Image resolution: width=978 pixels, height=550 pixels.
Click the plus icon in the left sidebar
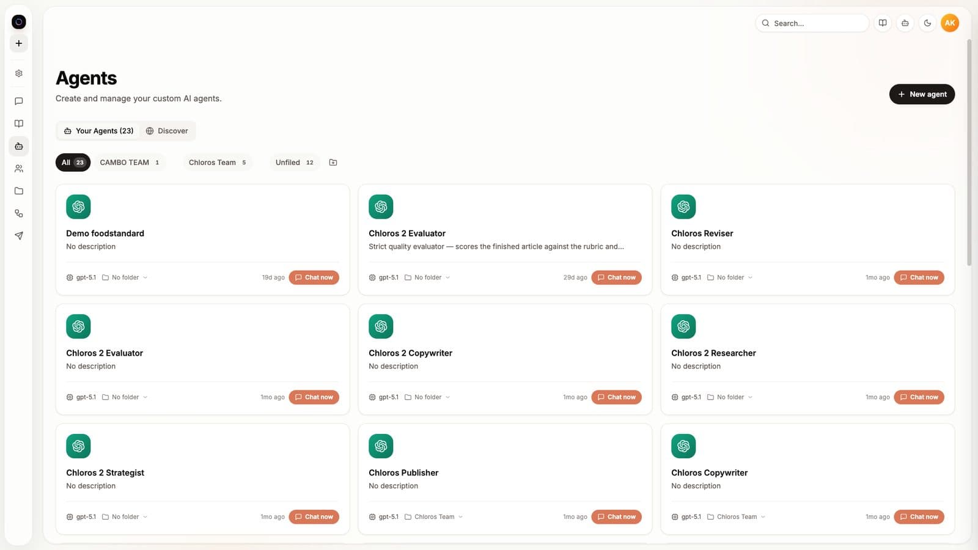pos(19,43)
